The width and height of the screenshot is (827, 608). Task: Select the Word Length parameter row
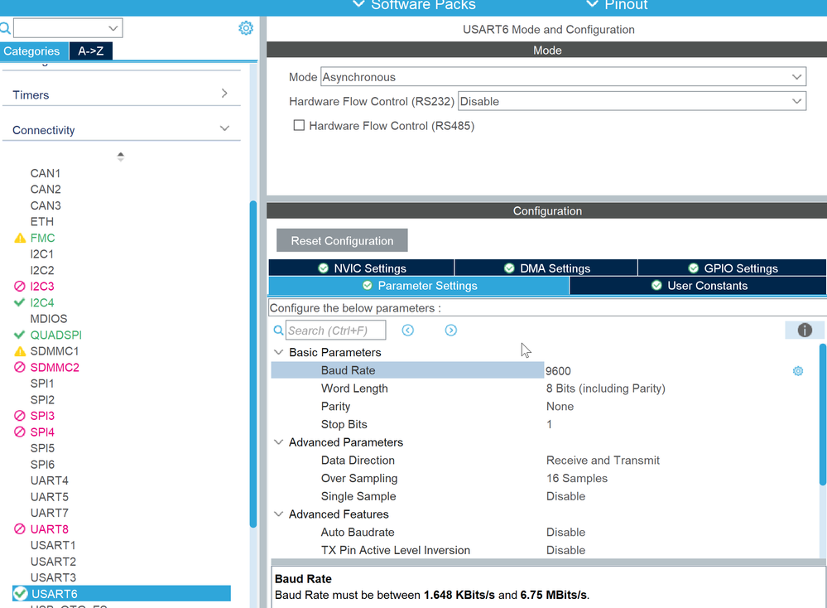point(545,388)
